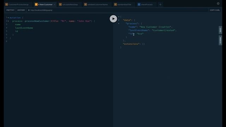Add a new query tab
226x127 pixels.
pos(160,5)
